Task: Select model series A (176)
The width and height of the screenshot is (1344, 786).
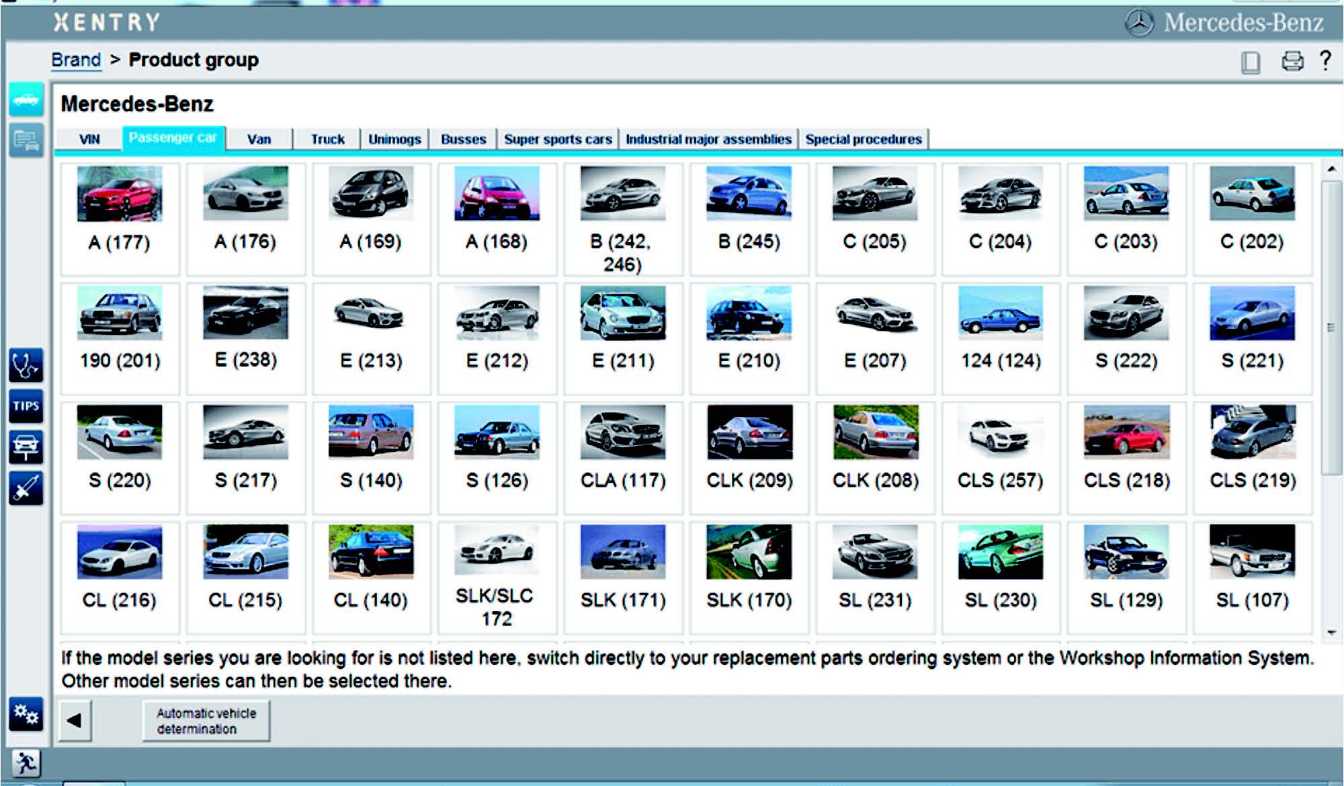Action: click(245, 219)
